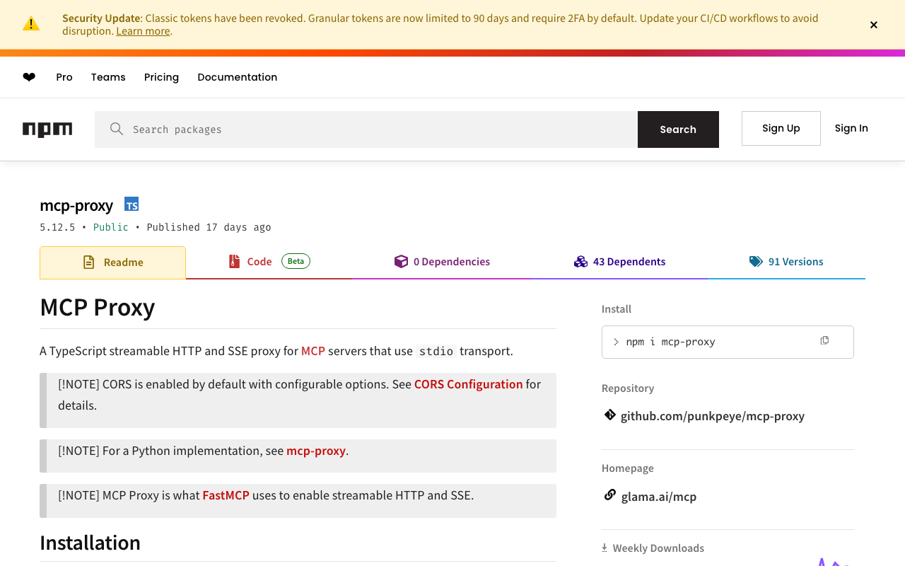Open the 43 Dependents tab
The image size is (905, 566).
point(619,262)
